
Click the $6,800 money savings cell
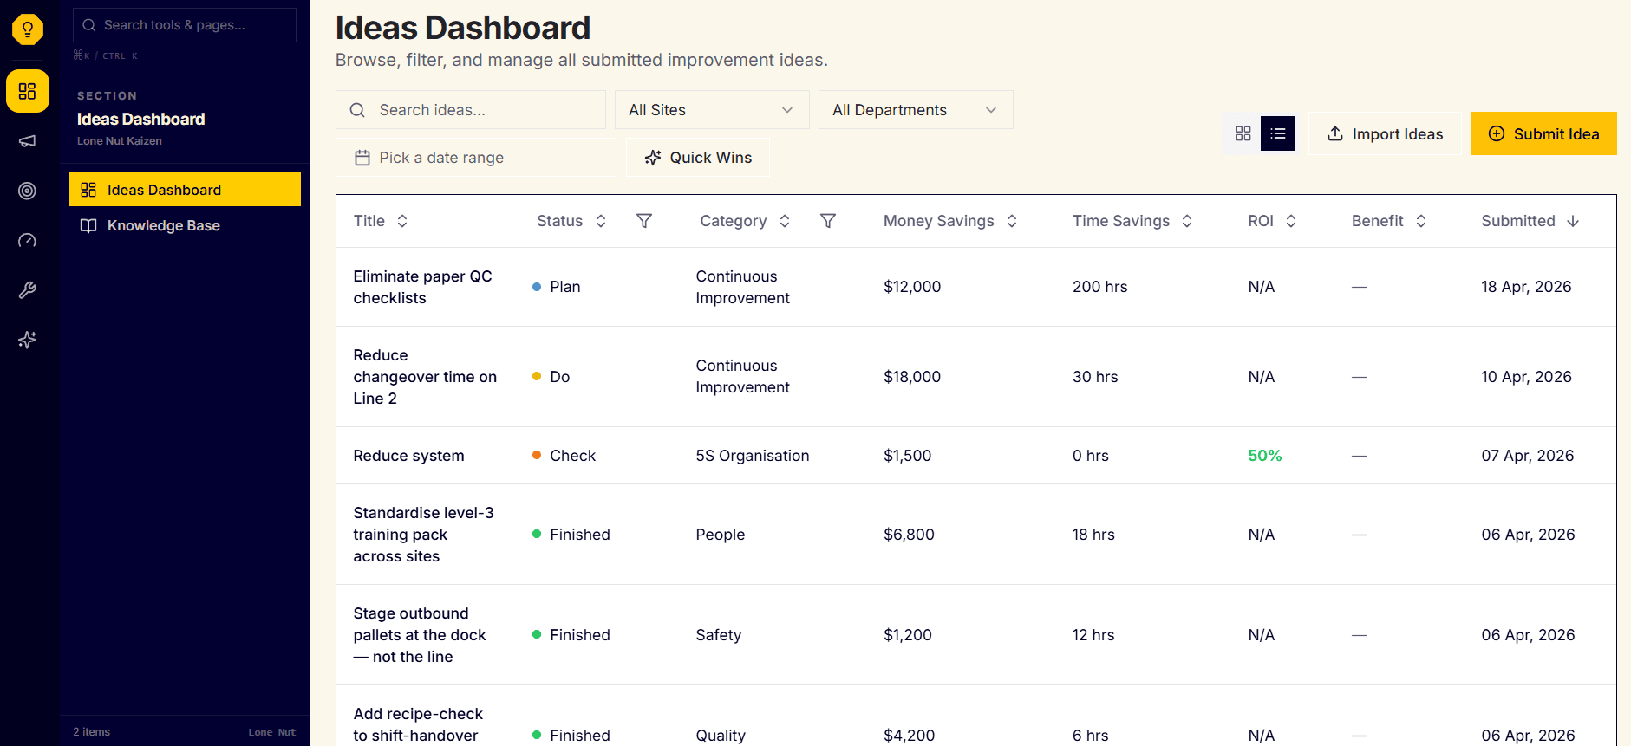coord(910,535)
